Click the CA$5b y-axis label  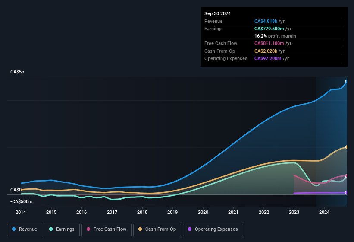(x=17, y=72)
